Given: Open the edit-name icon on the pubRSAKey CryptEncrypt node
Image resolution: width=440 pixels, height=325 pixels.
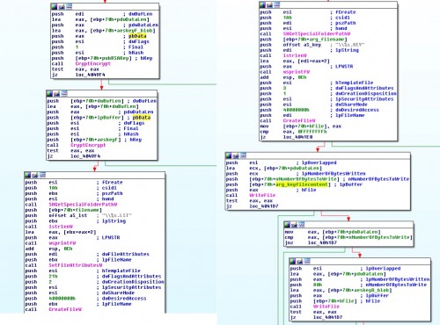Looking at the screenshot, I should pyautogui.click(x=62, y=6).
